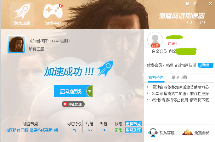Click the 重新测速 button

click(133, 130)
